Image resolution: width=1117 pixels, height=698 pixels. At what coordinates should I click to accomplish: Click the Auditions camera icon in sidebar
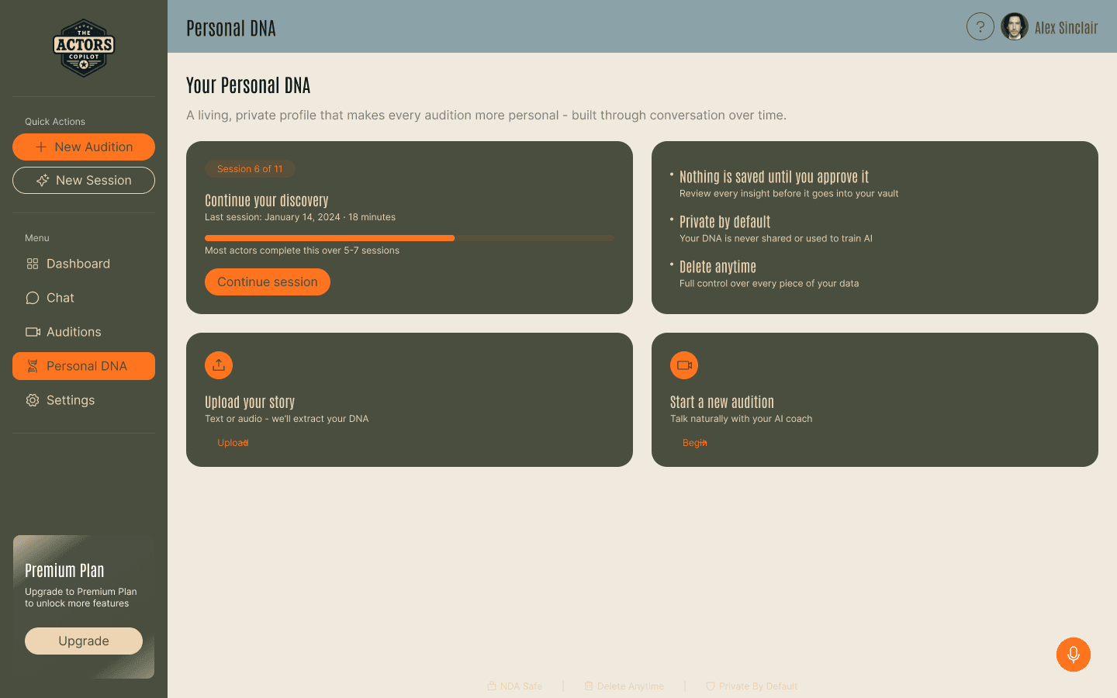pyautogui.click(x=33, y=332)
